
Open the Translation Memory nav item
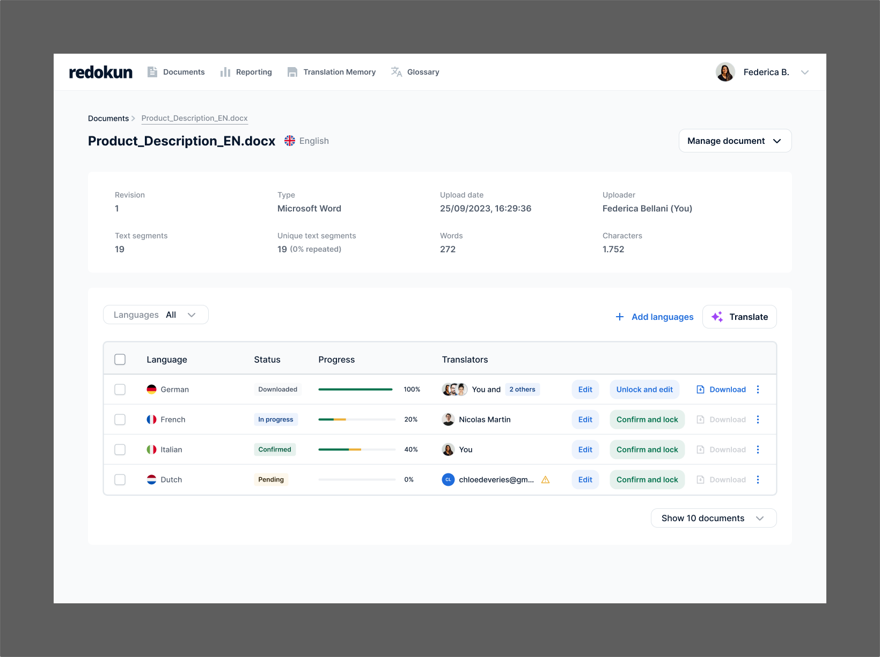click(x=332, y=72)
